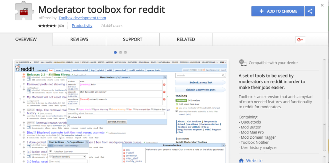Click the red icon next to css note
Image resolution: width=329 pixels, height=163 pixels.
click(x=124, y=150)
